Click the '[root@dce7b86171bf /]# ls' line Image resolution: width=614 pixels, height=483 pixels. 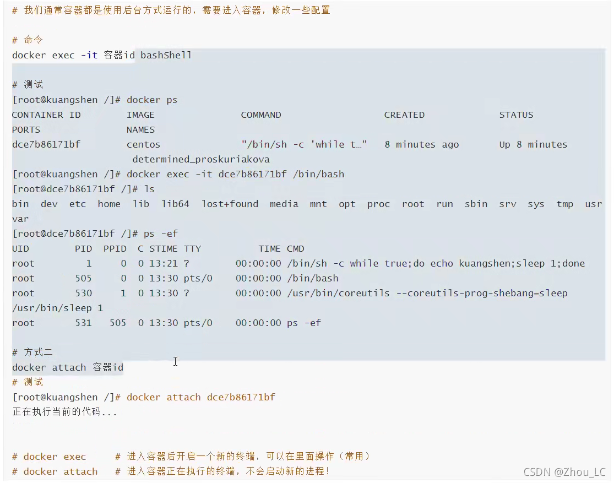(x=83, y=189)
